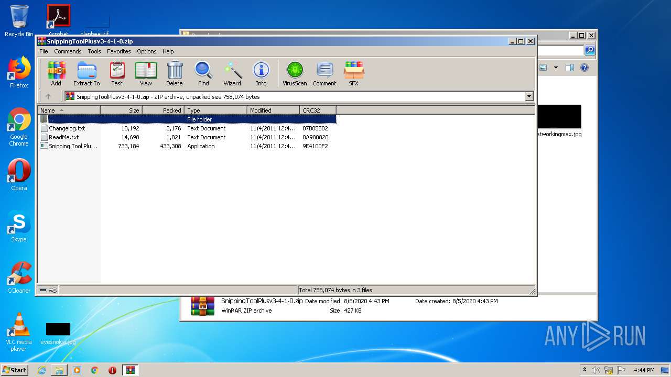Toggle preview pane in Explorer window

click(570, 68)
